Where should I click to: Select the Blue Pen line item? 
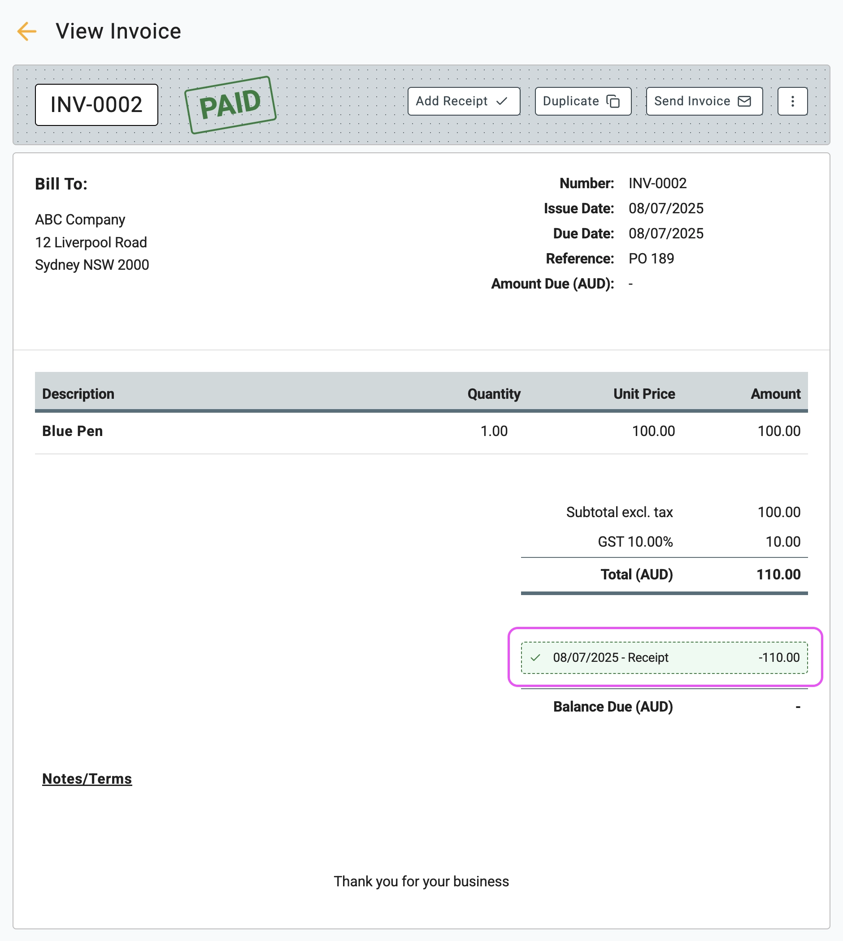[x=73, y=431]
